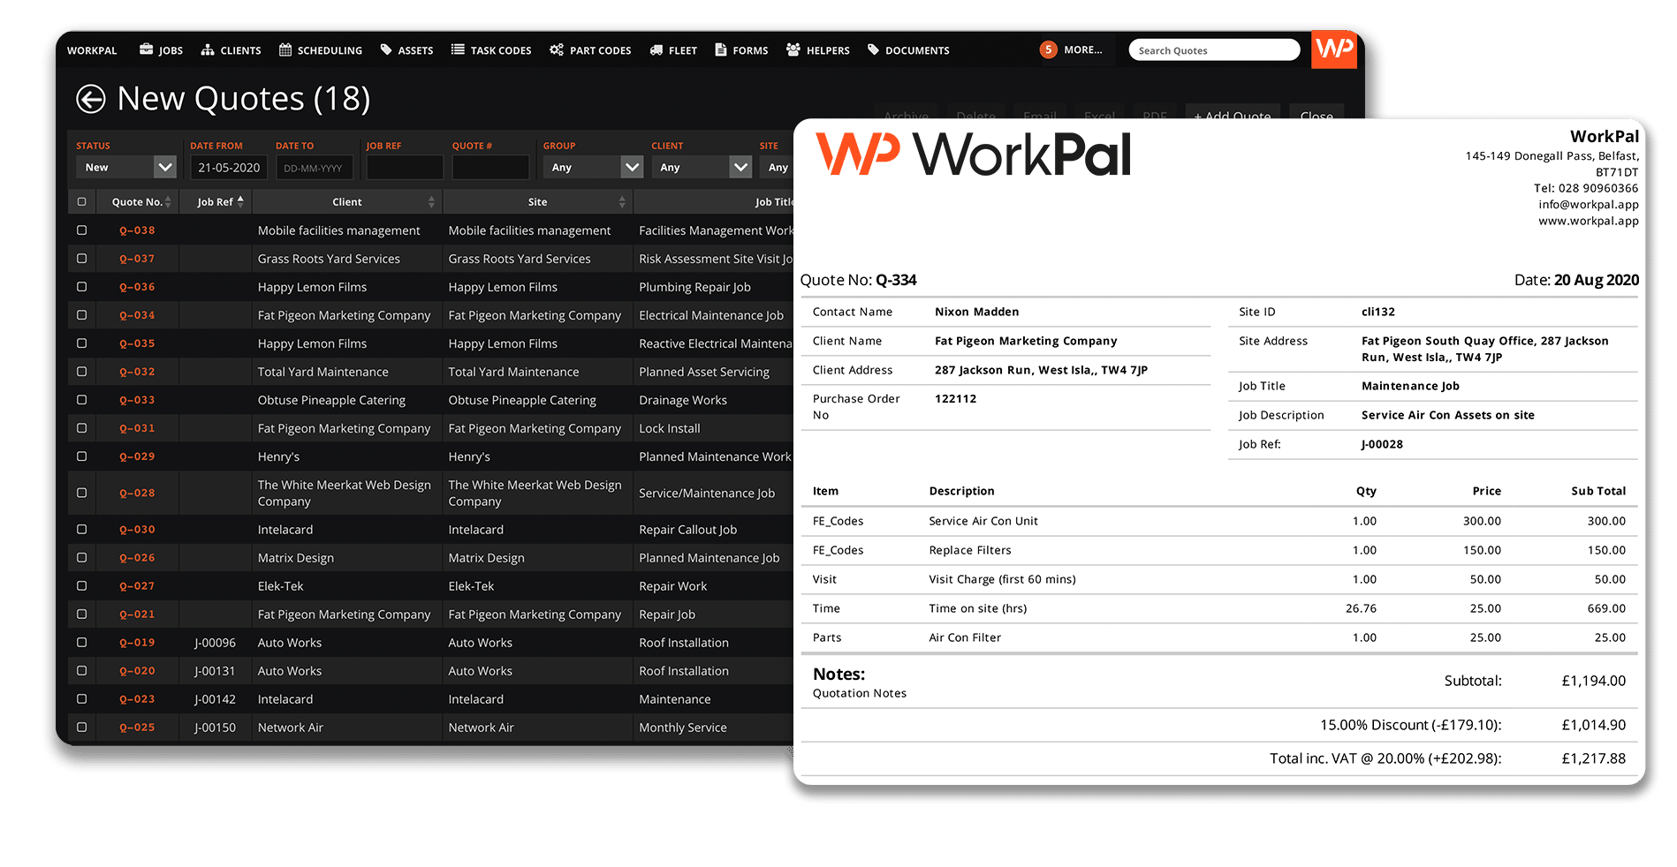The width and height of the screenshot is (1677, 867).
Task: Click the back arrow beside New Quotes
Action: click(x=90, y=99)
